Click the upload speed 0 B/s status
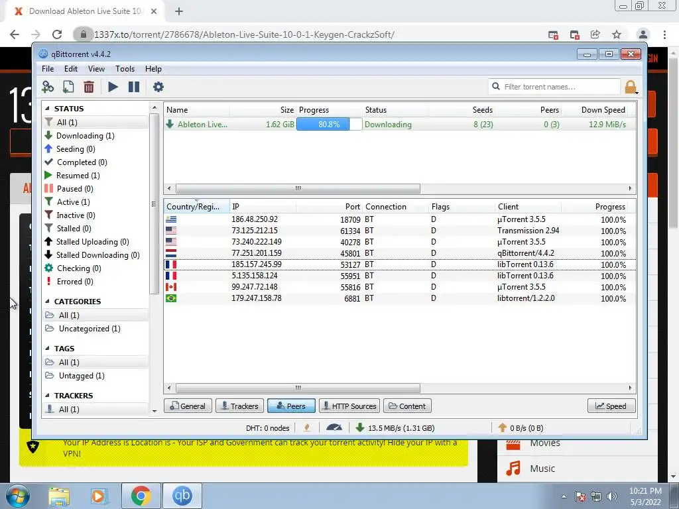 click(x=521, y=428)
